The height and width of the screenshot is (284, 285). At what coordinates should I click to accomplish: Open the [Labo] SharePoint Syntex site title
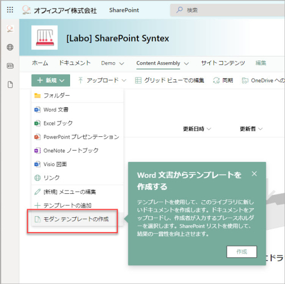[x=117, y=38]
